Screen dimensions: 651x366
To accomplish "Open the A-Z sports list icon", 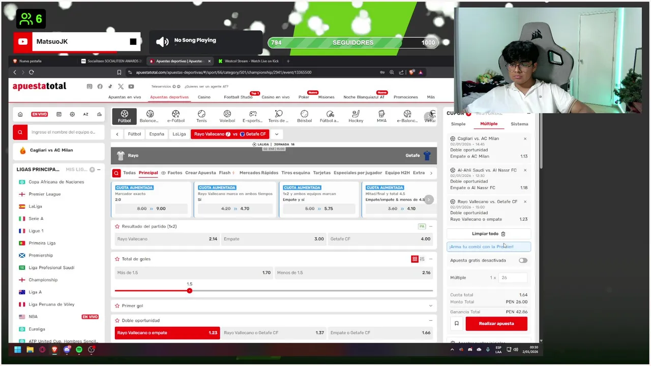I will pos(85,114).
